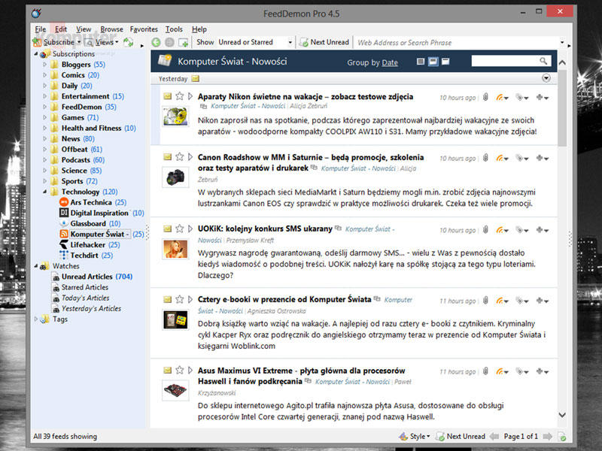This screenshot has width=602, height=451.
Task: Star the Aparaty Nikon article
Action: pyautogui.click(x=179, y=96)
